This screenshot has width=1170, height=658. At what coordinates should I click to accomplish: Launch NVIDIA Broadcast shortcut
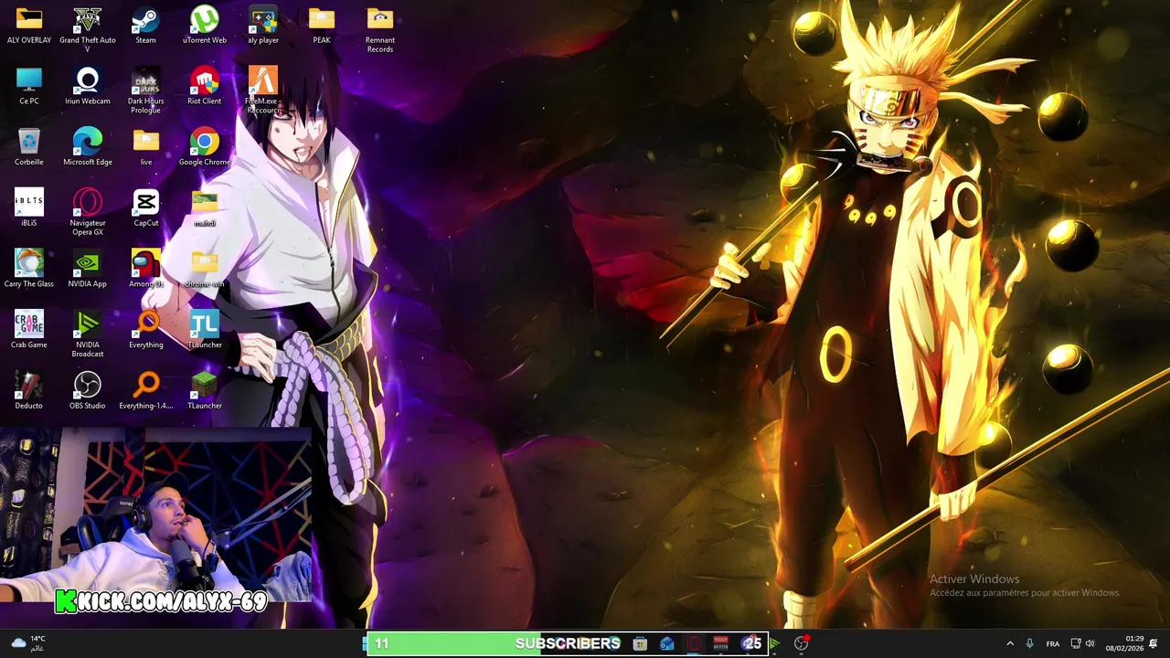click(88, 334)
